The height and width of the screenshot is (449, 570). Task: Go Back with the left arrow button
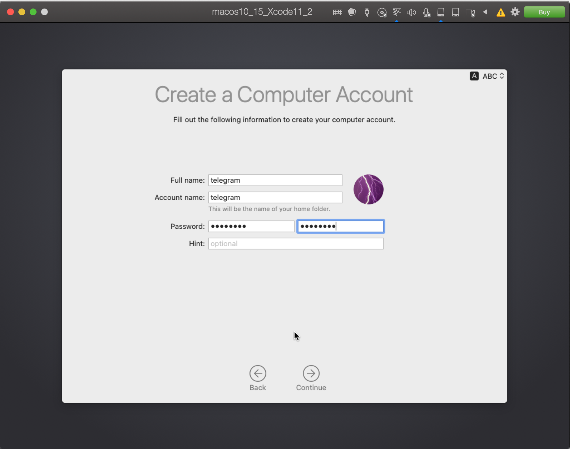click(258, 374)
